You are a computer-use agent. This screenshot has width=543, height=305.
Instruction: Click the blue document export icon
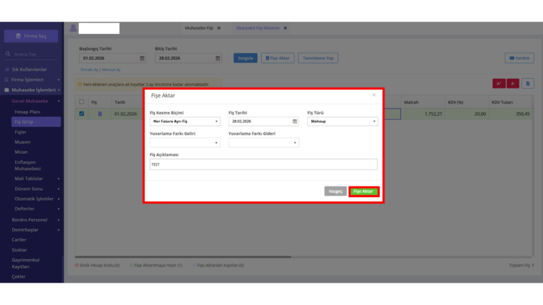[528, 83]
